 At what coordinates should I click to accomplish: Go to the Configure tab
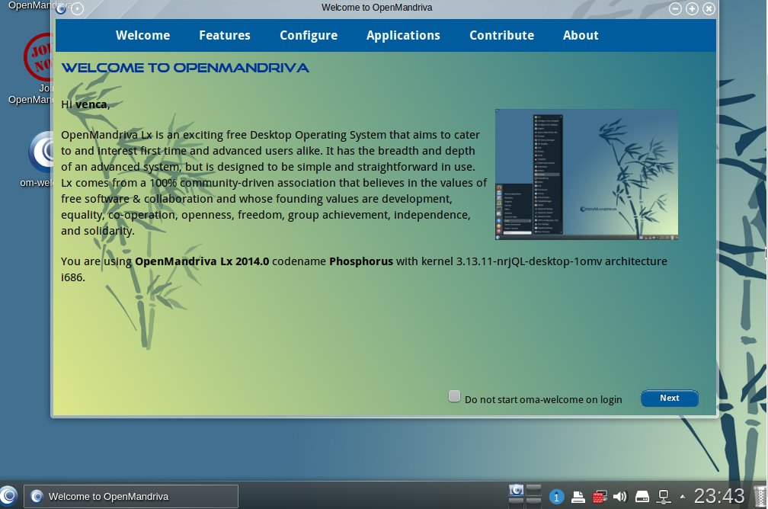(x=309, y=36)
